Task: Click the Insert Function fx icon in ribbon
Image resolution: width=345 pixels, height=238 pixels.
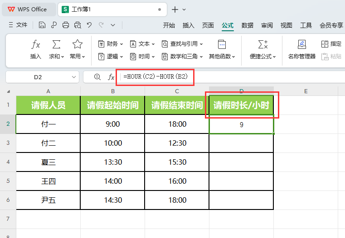Action: pos(35,45)
